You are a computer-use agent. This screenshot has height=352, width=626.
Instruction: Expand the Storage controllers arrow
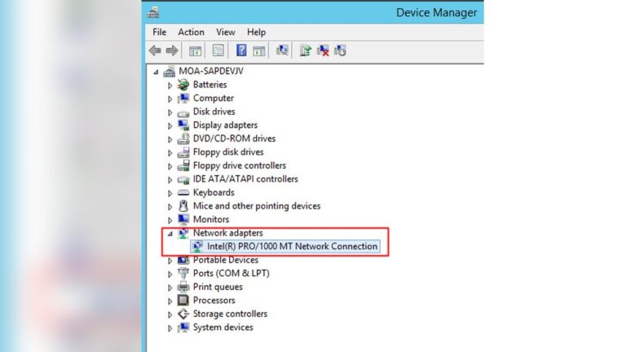(x=170, y=315)
